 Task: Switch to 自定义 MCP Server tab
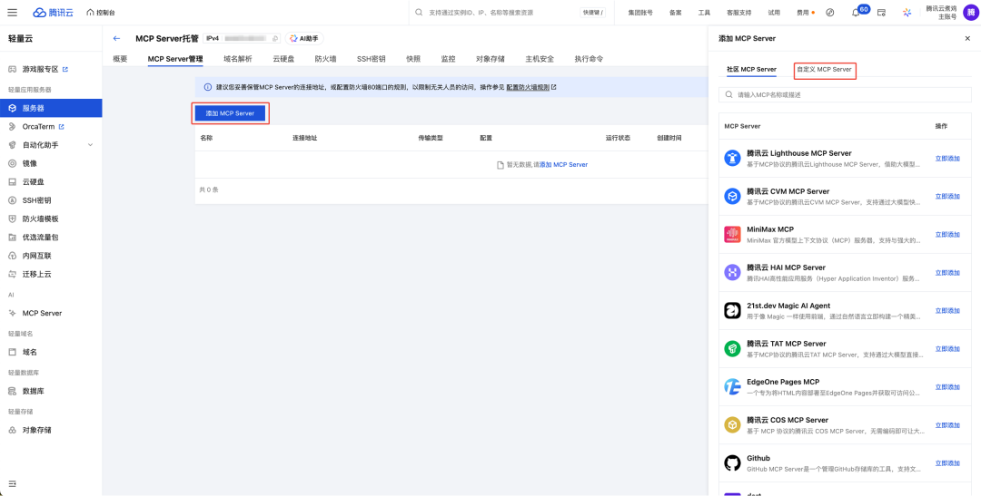tap(825, 69)
